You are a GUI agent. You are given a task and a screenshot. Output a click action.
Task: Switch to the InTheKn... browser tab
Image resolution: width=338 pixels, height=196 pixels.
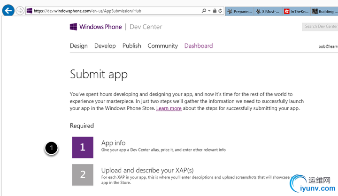[x=296, y=11]
